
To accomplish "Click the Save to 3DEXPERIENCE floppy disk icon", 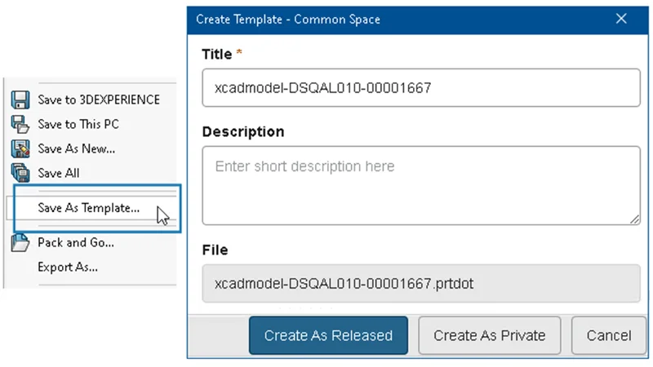I will point(20,99).
